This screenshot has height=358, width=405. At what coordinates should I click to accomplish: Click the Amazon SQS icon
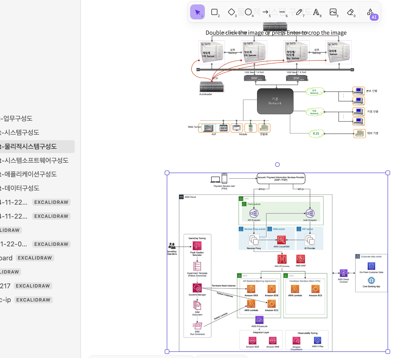click(252, 341)
